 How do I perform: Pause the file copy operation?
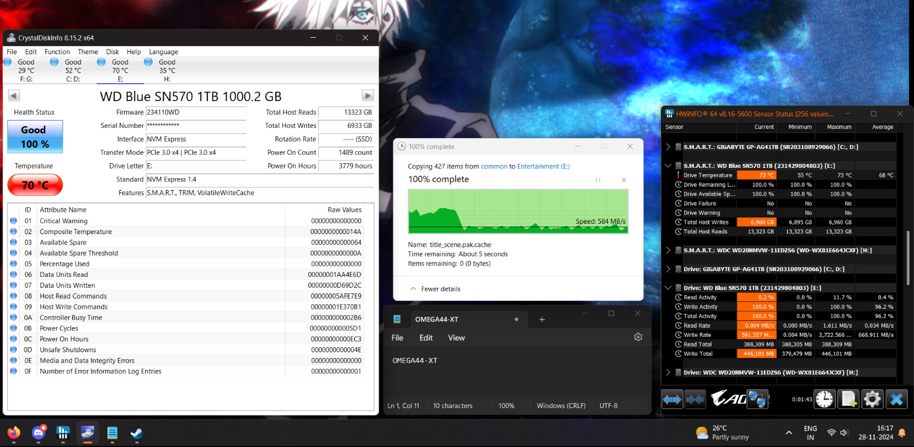click(x=598, y=180)
